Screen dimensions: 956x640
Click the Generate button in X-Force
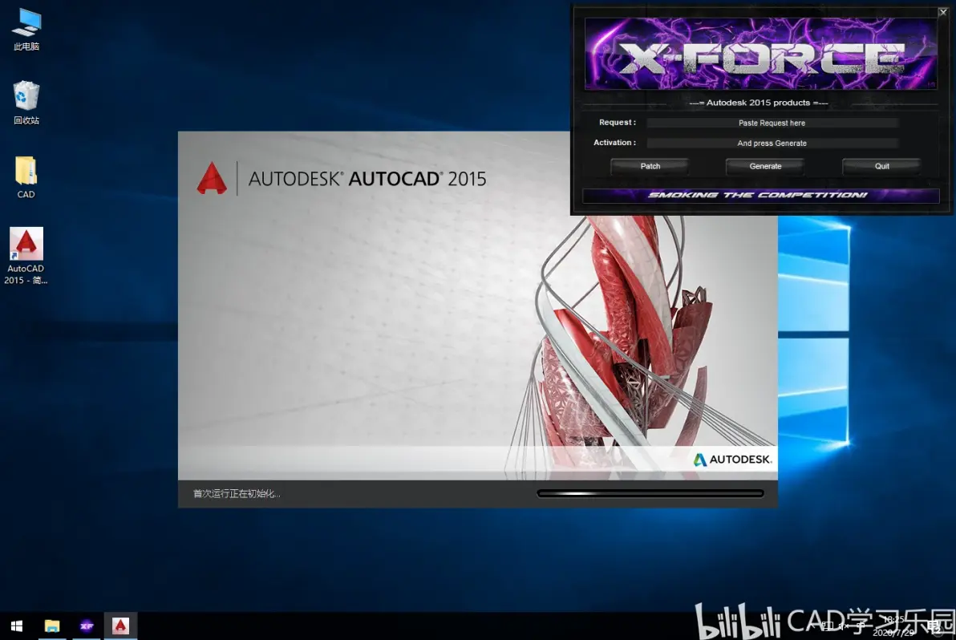pos(765,166)
